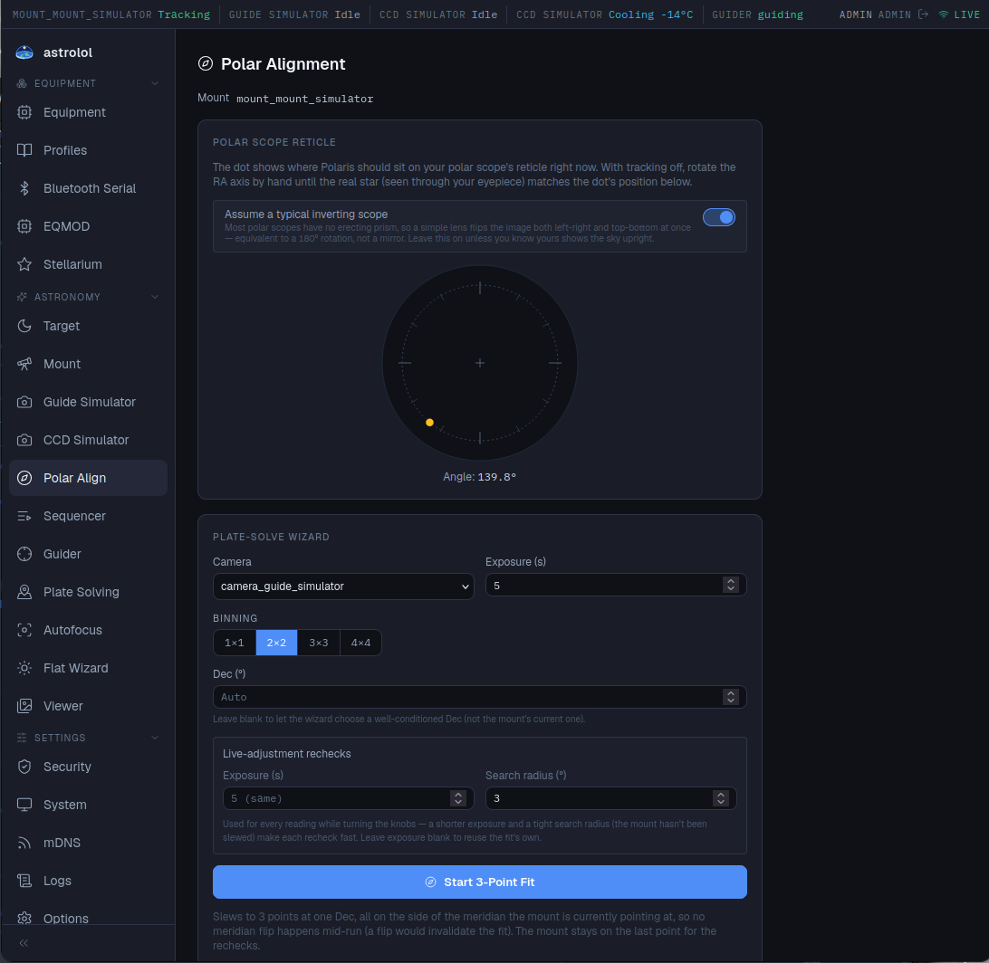Click the Search radius input field

pos(610,798)
